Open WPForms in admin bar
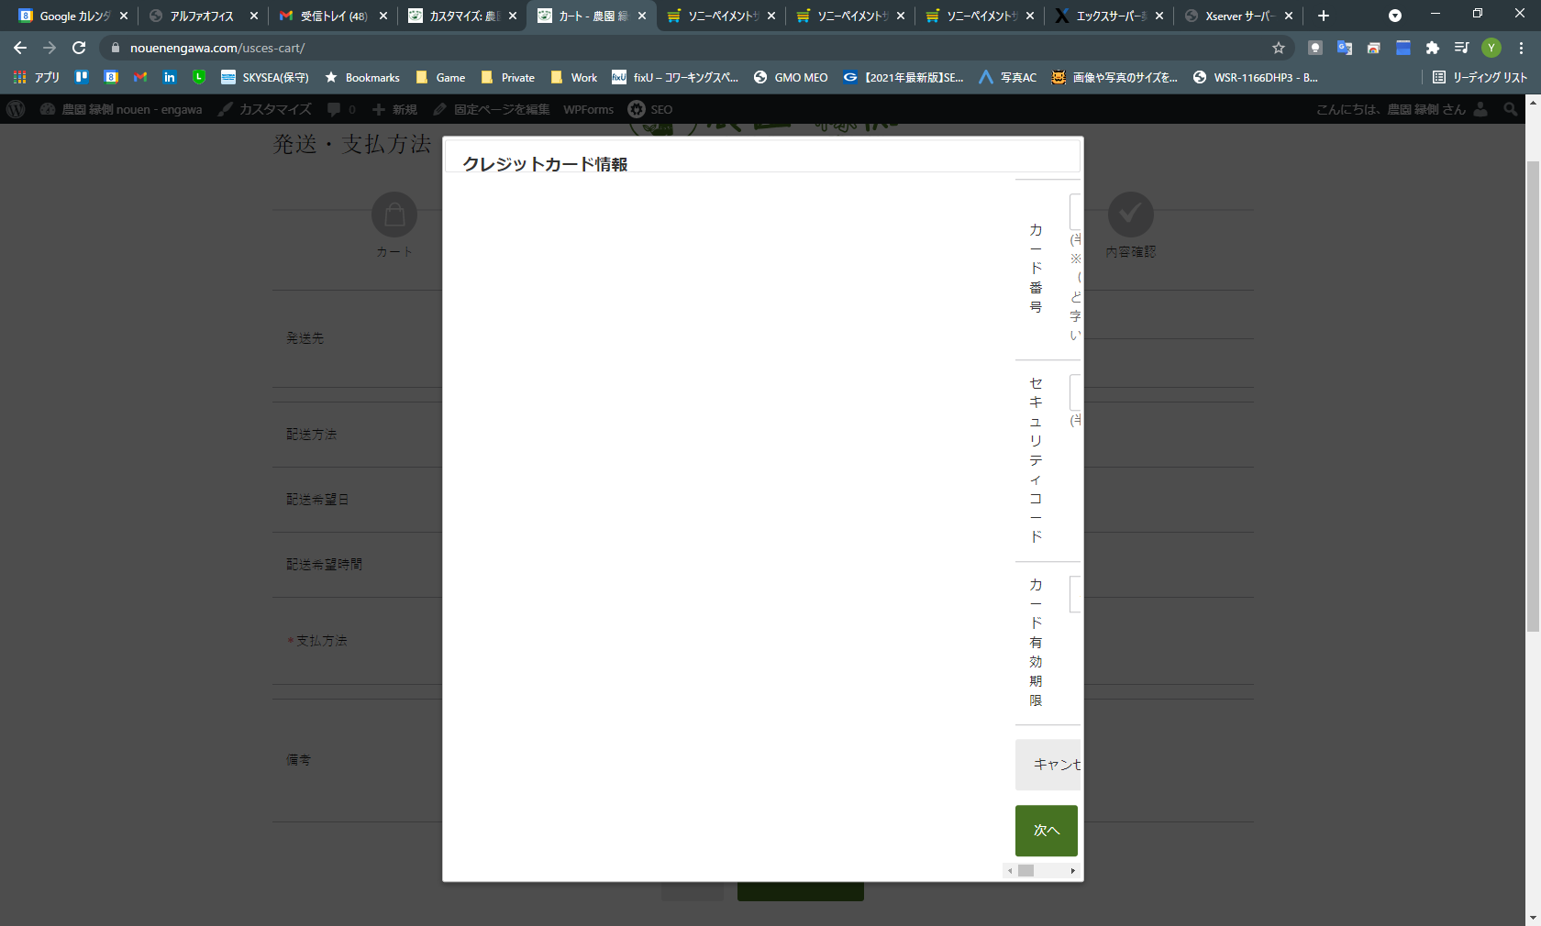 [x=588, y=109]
